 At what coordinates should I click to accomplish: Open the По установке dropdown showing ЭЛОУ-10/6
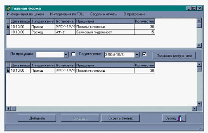[137, 54]
